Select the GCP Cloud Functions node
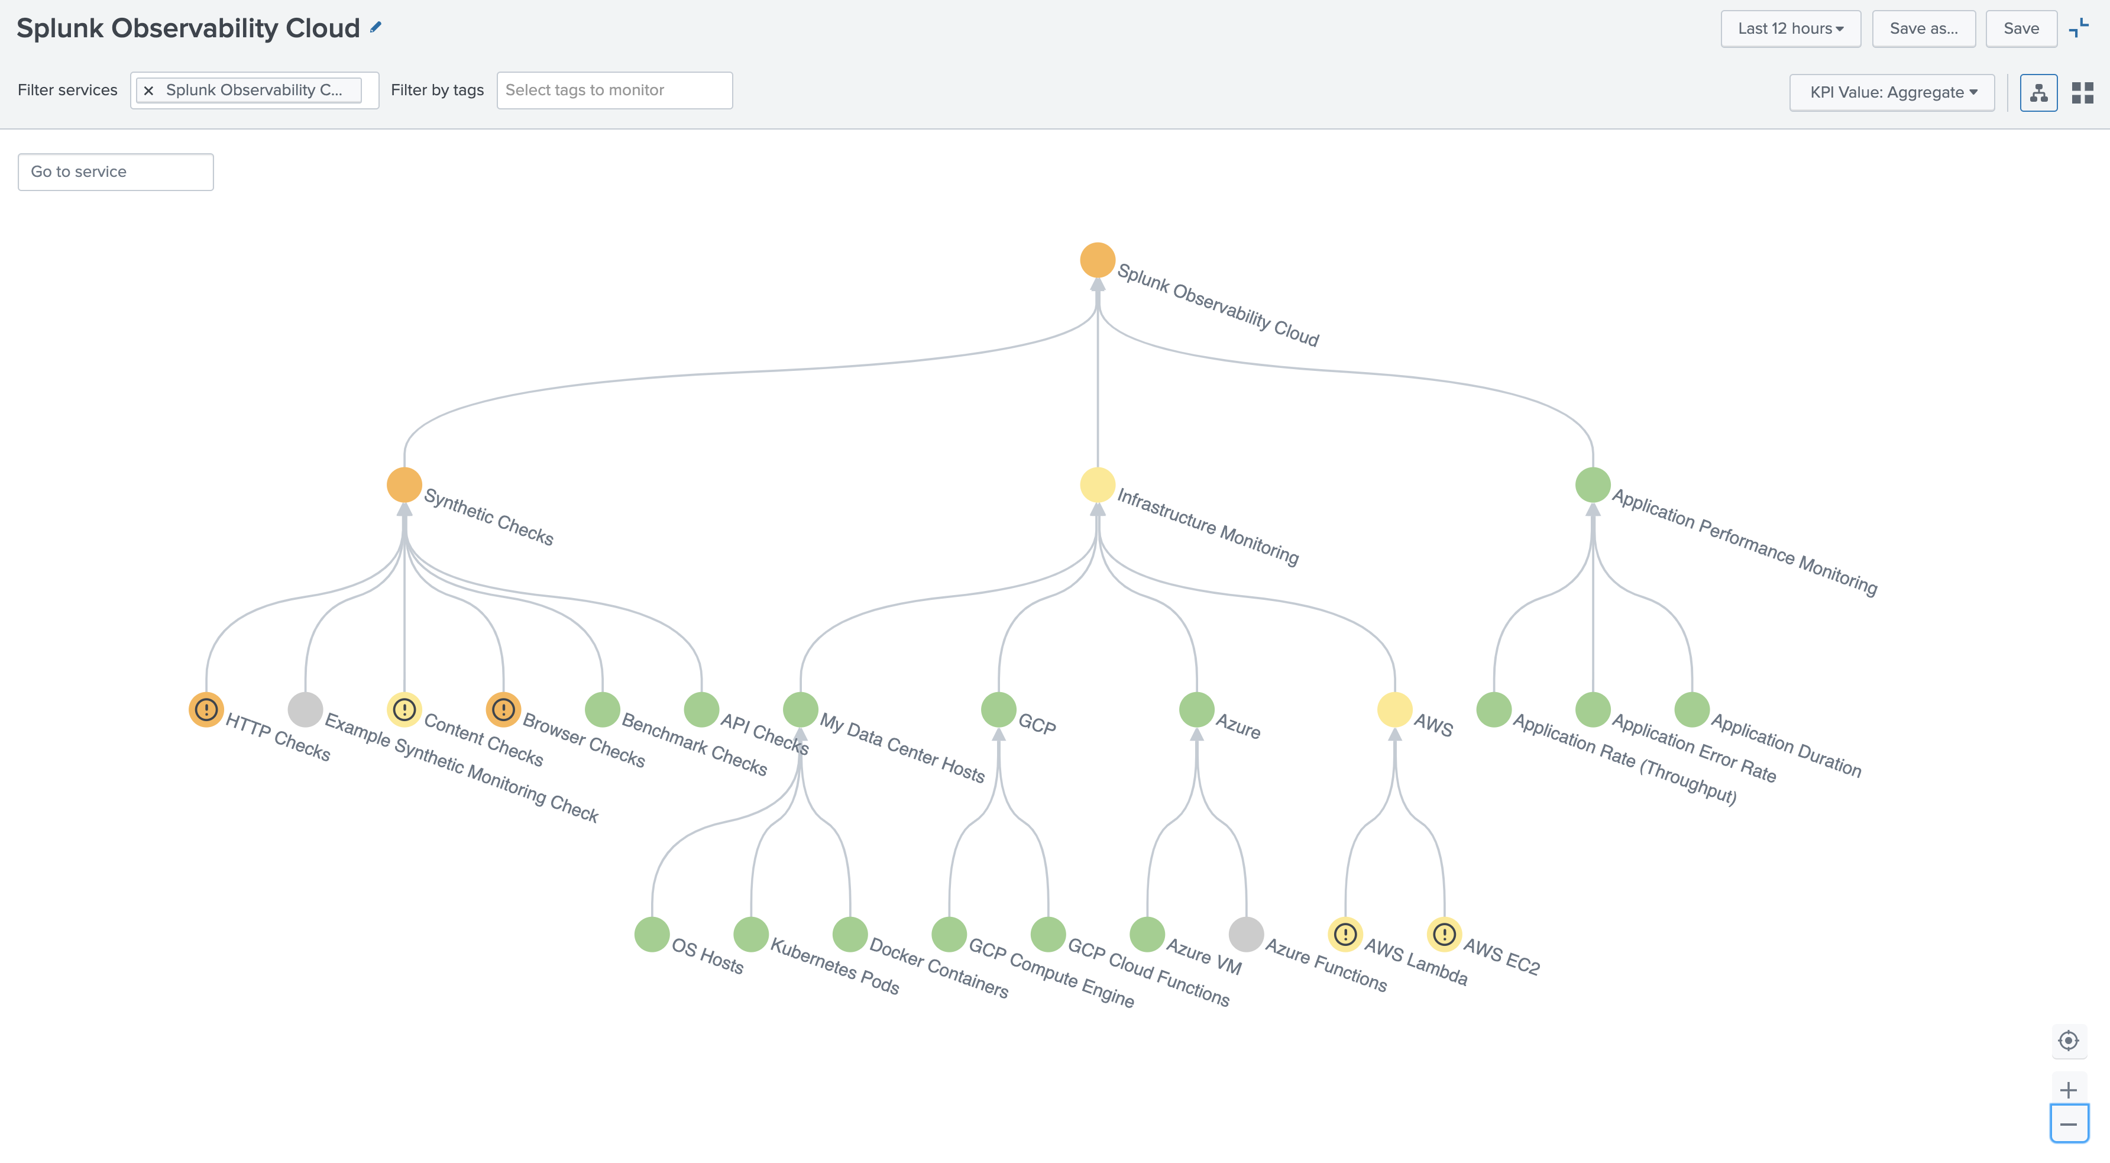The width and height of the screenshot is (2110, 1163). [x=1048, y=934]
